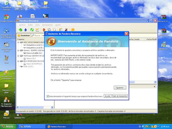Click the blue up arrow toolbar icon
172x129 pixels.
coord(26,30)
